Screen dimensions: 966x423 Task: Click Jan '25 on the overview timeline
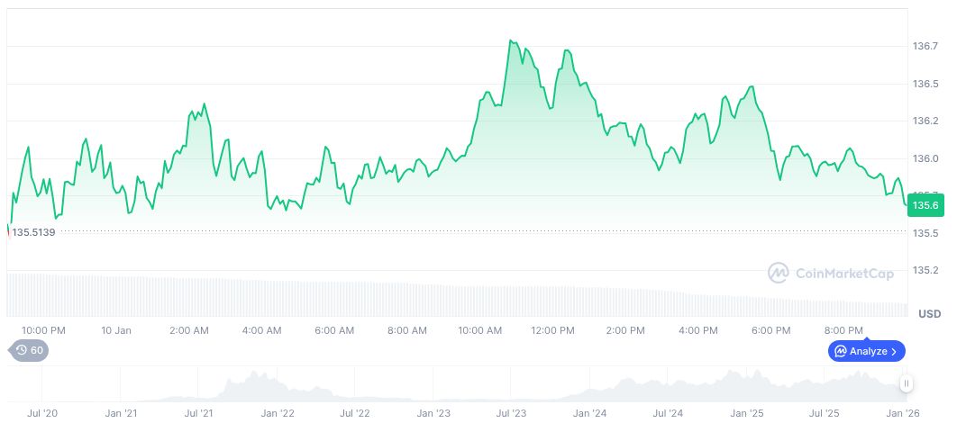(x=747, y=413)
